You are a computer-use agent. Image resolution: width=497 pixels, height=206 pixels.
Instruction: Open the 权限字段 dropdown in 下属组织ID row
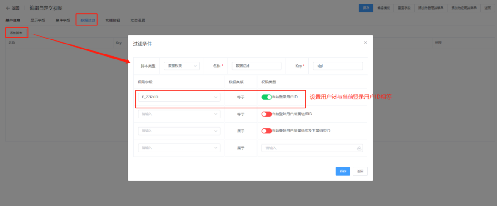tap(179, 131)
